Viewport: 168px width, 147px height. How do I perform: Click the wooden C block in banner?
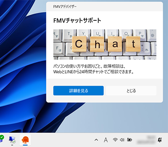[79, 44]
